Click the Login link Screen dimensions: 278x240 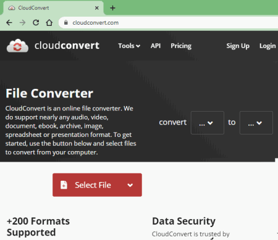tap(267, 46)
